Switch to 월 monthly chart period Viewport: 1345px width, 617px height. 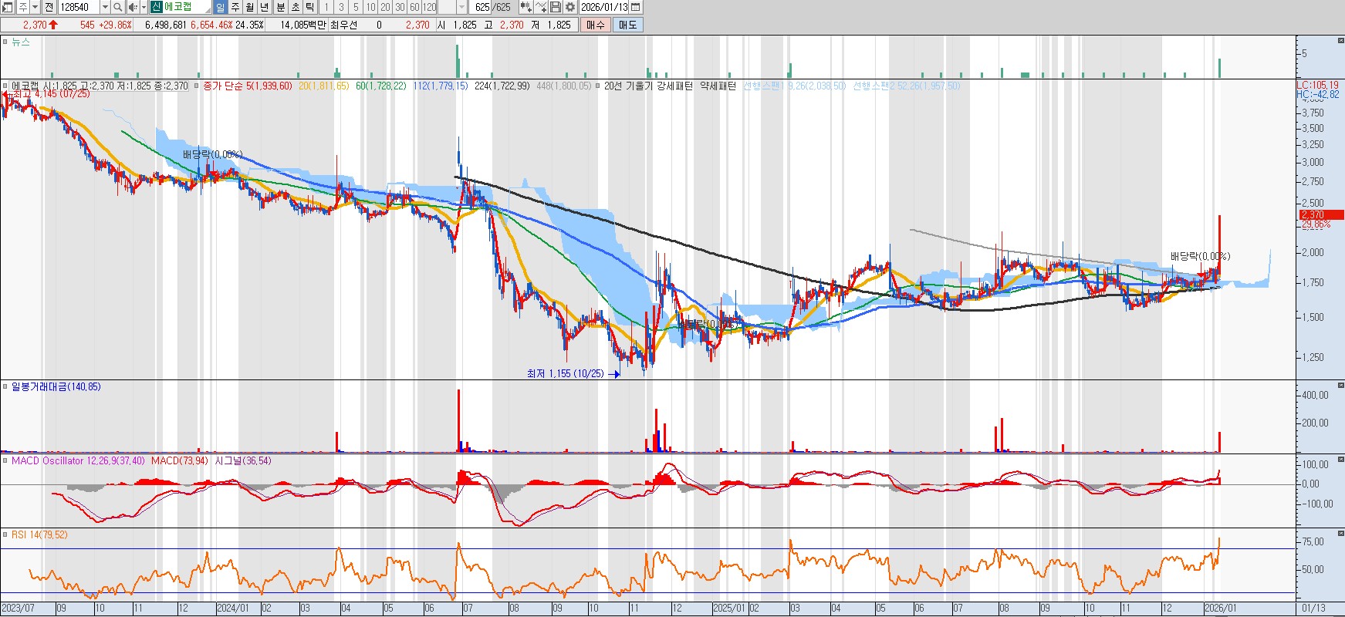250,7
